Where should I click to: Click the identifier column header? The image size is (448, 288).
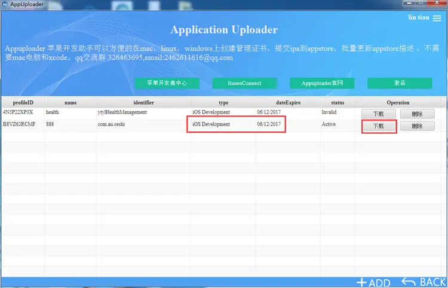[x=143, y=103]
